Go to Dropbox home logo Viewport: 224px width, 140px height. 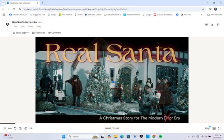(x=8, y=24)
